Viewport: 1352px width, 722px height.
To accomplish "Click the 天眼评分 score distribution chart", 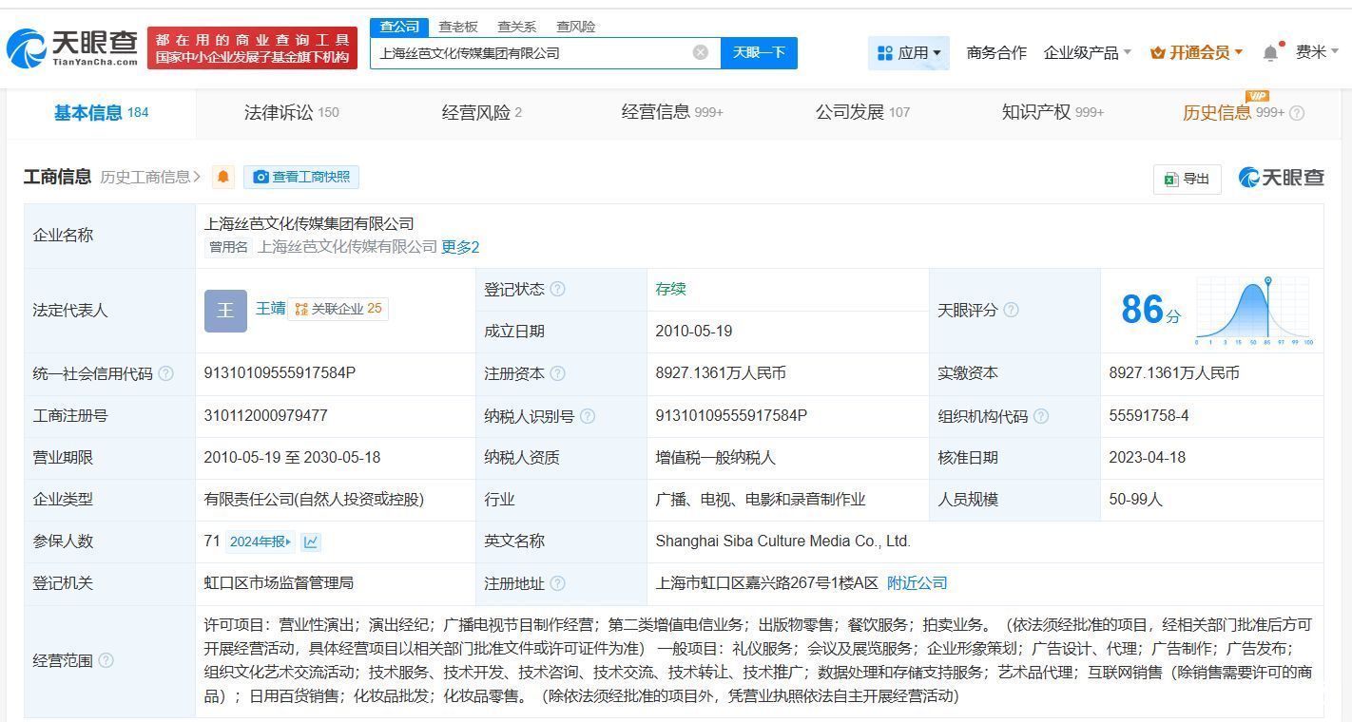I will click(1254, 310).
